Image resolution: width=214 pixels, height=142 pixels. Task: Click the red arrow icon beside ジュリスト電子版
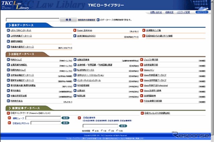pos(142,60)
